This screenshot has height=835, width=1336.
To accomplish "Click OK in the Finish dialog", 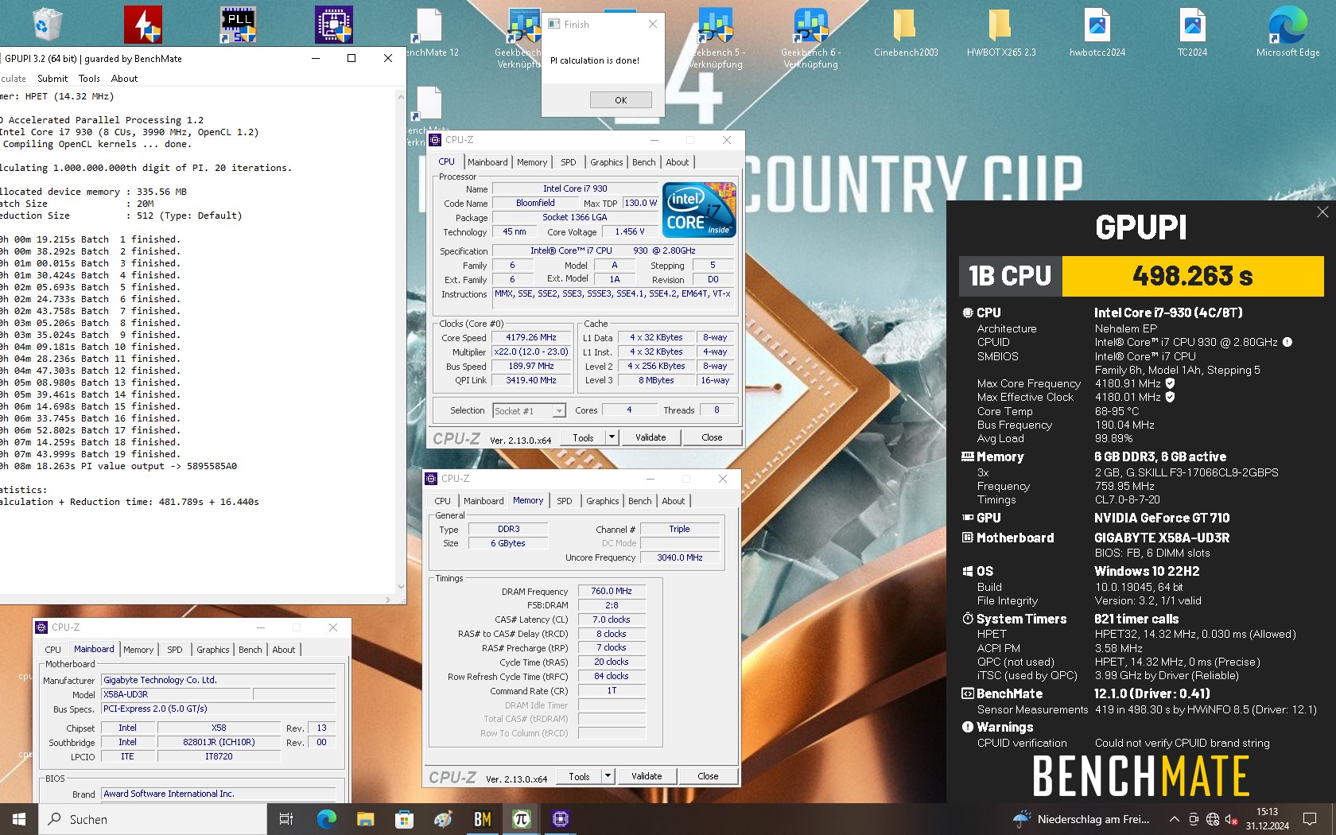I will (x=620, y=100).
